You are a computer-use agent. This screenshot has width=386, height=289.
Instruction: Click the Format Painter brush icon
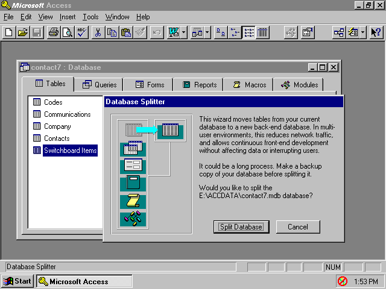[x=140, y=33]
